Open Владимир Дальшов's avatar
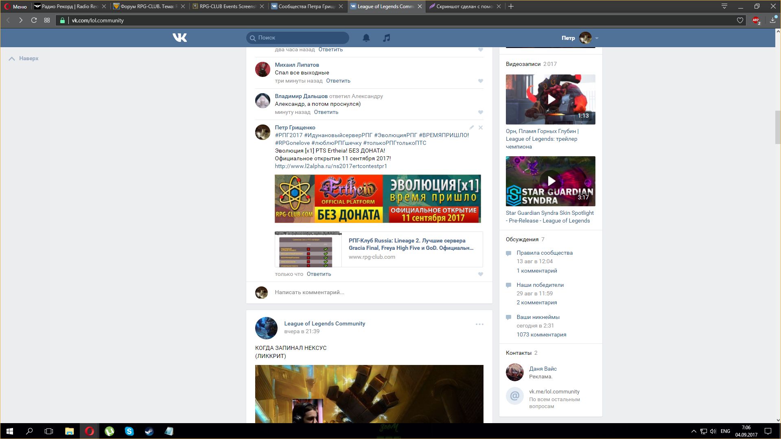Screen dimensions: 781x439 tap(263, 100)
